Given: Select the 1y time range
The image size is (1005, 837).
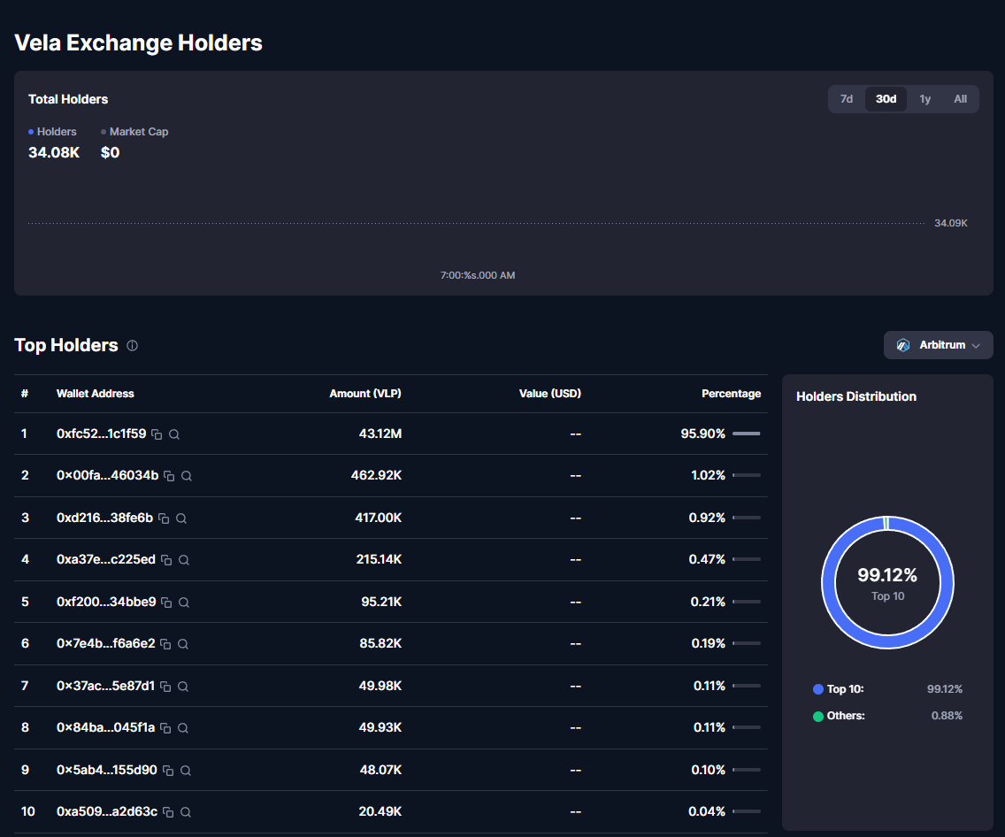Looking at the screenshot, I should (x=924, y=99).
